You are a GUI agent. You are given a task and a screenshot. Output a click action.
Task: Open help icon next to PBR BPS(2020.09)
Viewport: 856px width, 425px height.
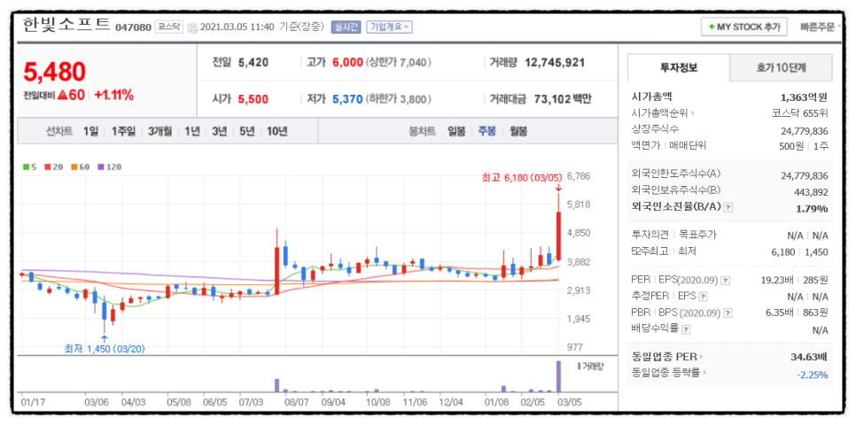click(x=728, y=313)
